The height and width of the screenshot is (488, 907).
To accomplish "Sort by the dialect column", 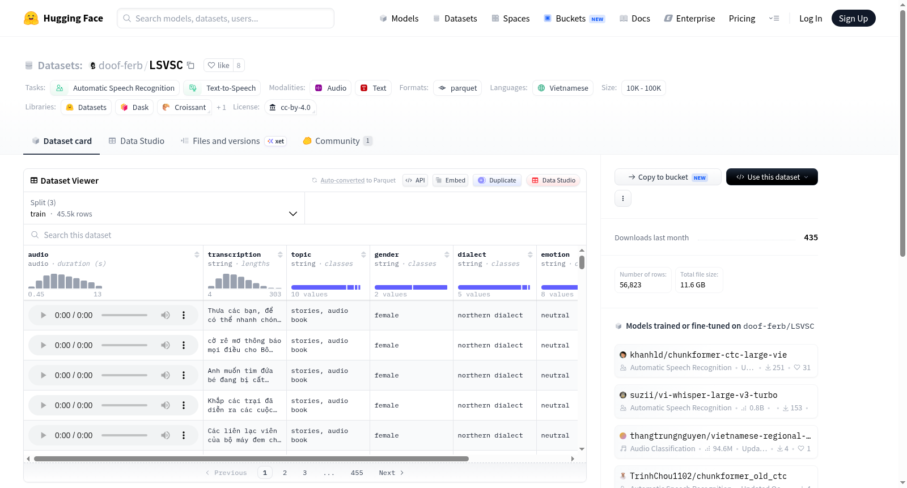I will 530,255.
